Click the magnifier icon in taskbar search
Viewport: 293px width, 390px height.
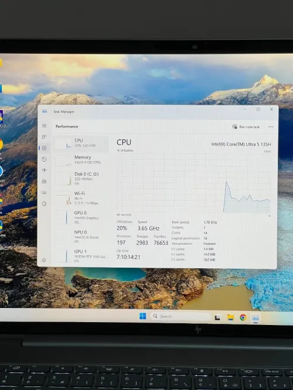point(155,316)
